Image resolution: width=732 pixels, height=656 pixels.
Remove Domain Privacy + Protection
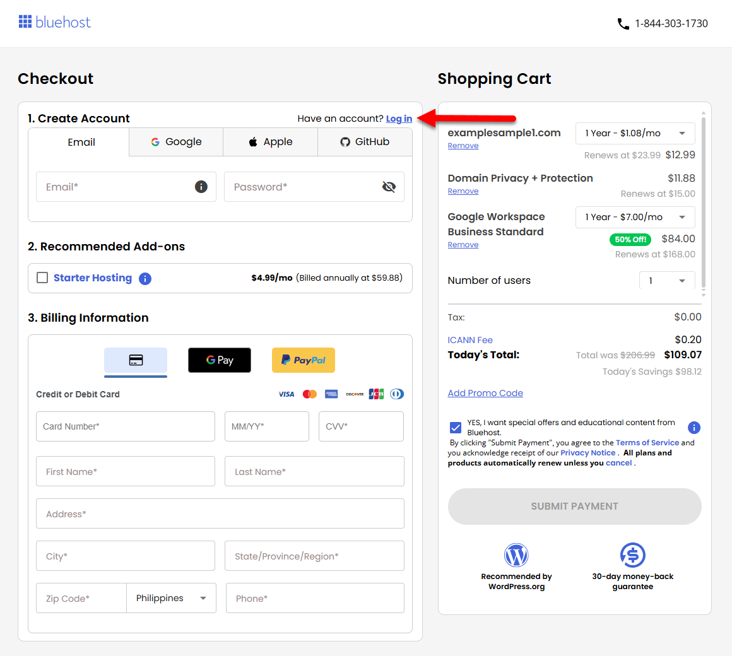[463, 191]
